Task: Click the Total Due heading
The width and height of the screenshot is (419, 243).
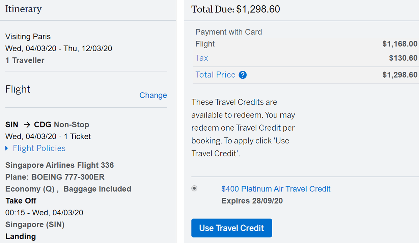Action: 235,9
